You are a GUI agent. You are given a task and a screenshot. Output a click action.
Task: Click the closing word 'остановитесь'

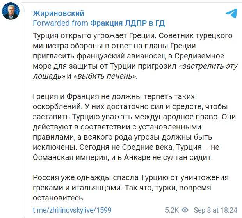(x=59, y=198)
